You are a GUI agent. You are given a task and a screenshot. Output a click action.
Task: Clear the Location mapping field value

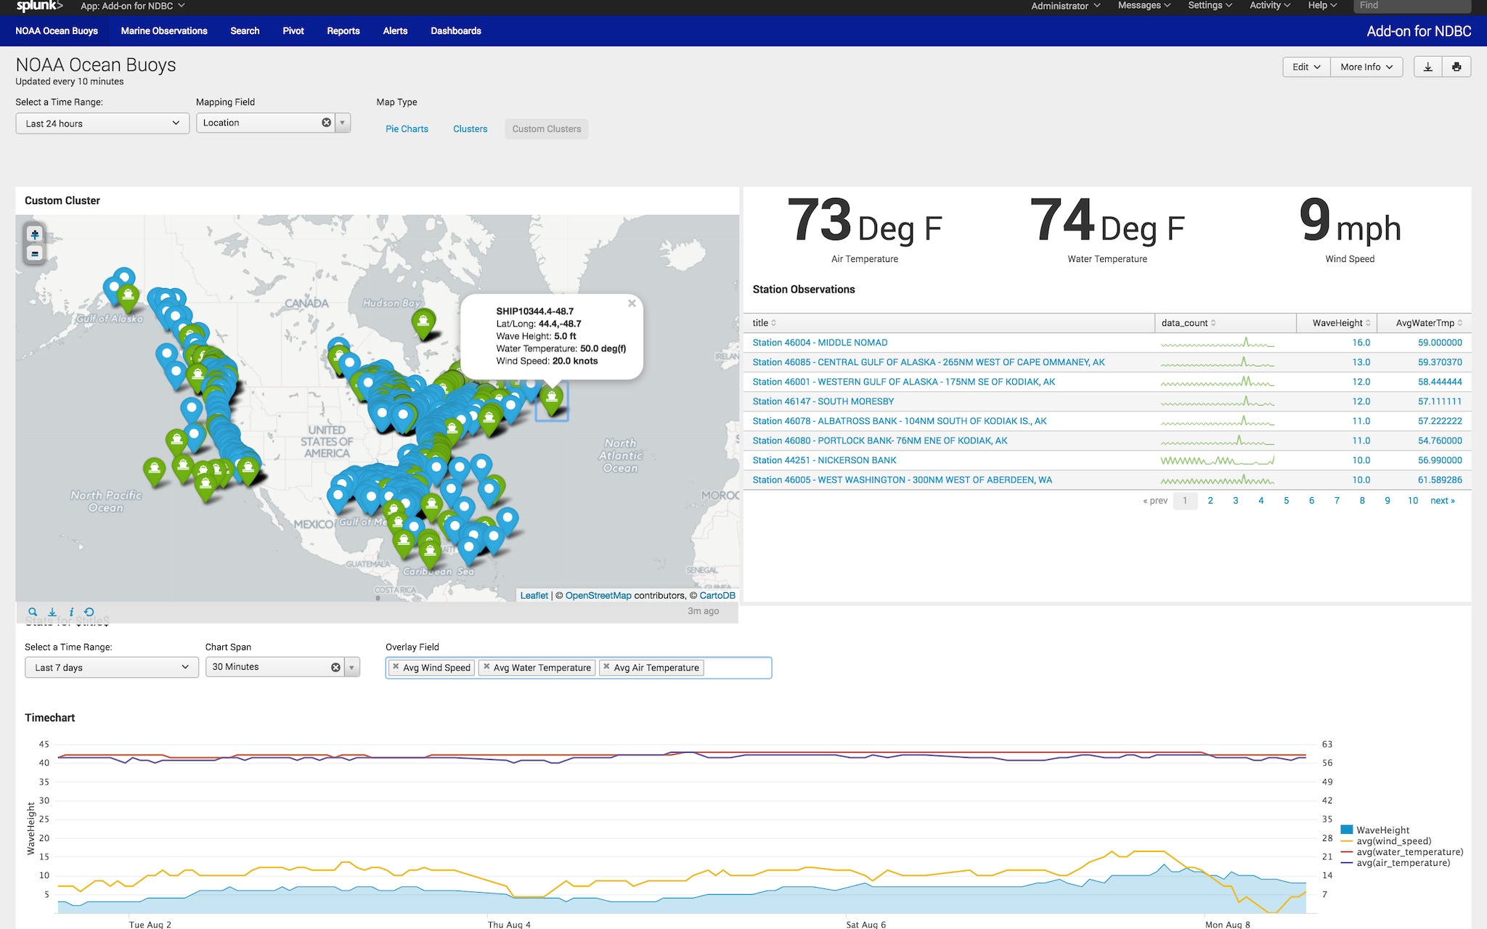click(x=326, y=123)
